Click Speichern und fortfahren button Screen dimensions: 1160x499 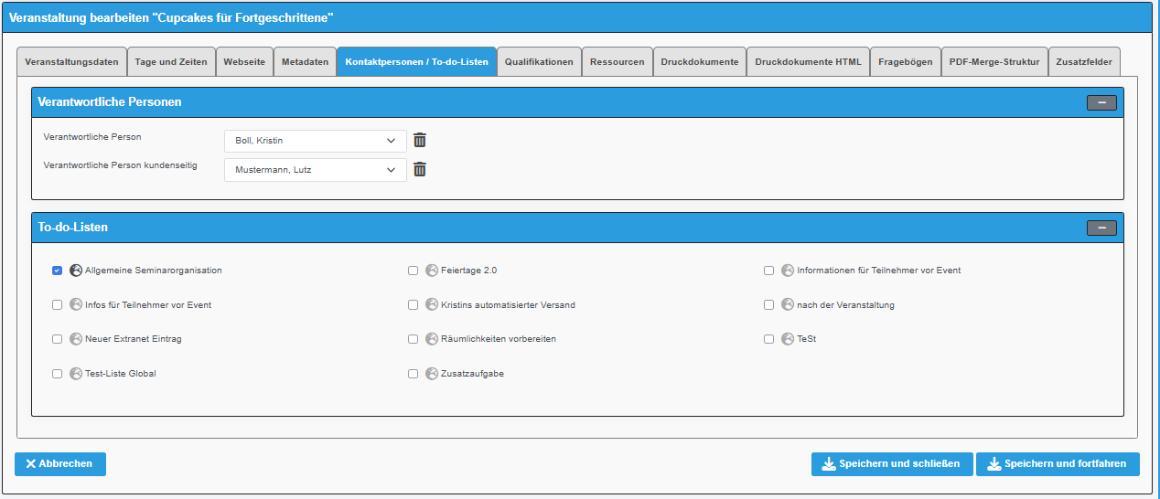[1058, 464]
